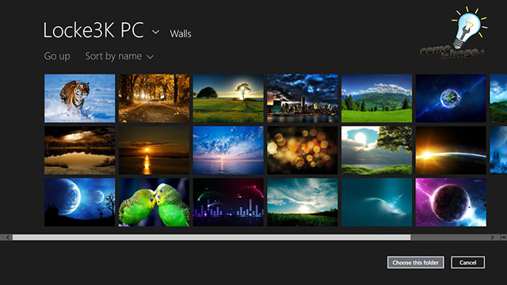Pick the glowing tree meadow wallpaper
The width and height of the screenshot is (507, 285).
(228, 98)
